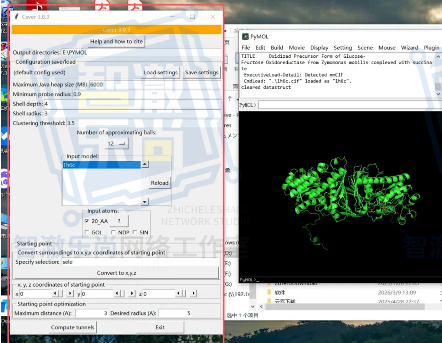The width and height of the screenshot is (442, 343).
Task: Click Specify selection field with sele
Action: tap(140, 262)
